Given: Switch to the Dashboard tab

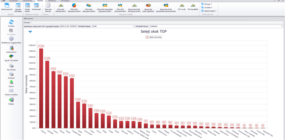Looking at the screenshot, I should (x=52, y=1).
